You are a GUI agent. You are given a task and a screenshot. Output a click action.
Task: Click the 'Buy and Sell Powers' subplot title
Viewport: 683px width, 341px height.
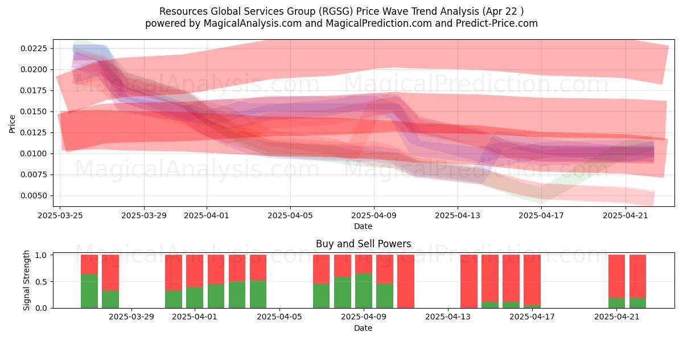pos(363,244)
